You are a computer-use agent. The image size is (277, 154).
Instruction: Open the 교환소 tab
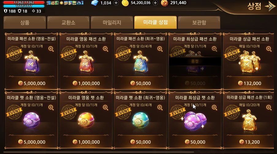(68, 22)
